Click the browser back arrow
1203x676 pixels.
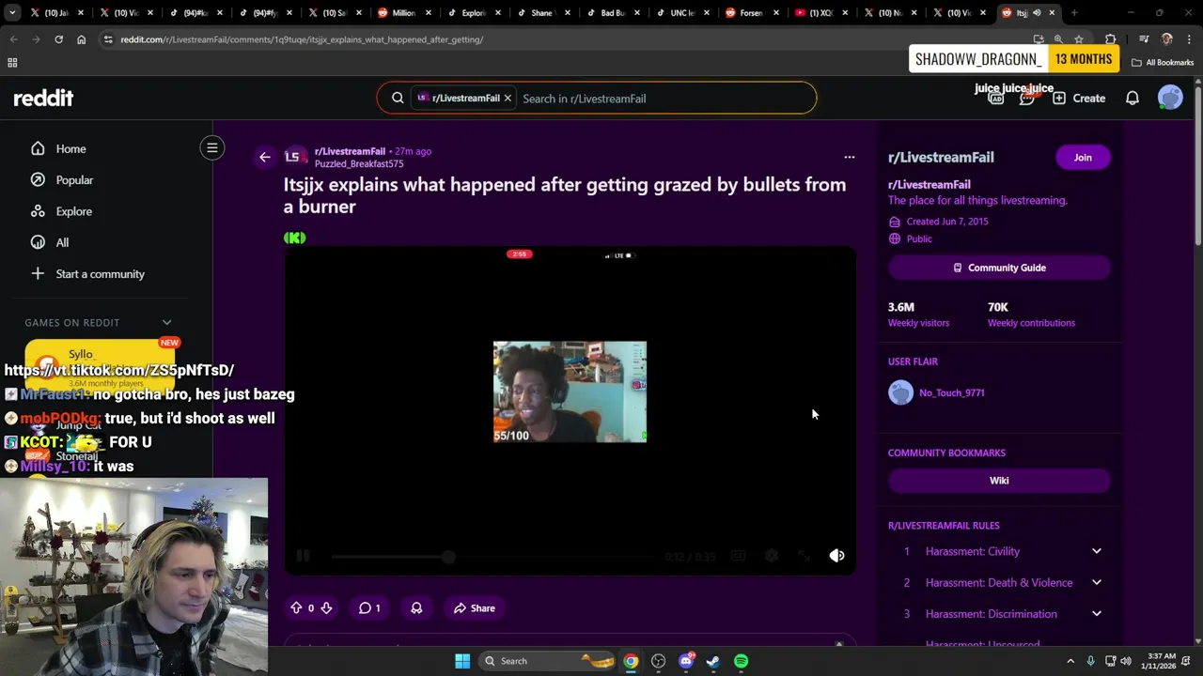click(14, 39)
